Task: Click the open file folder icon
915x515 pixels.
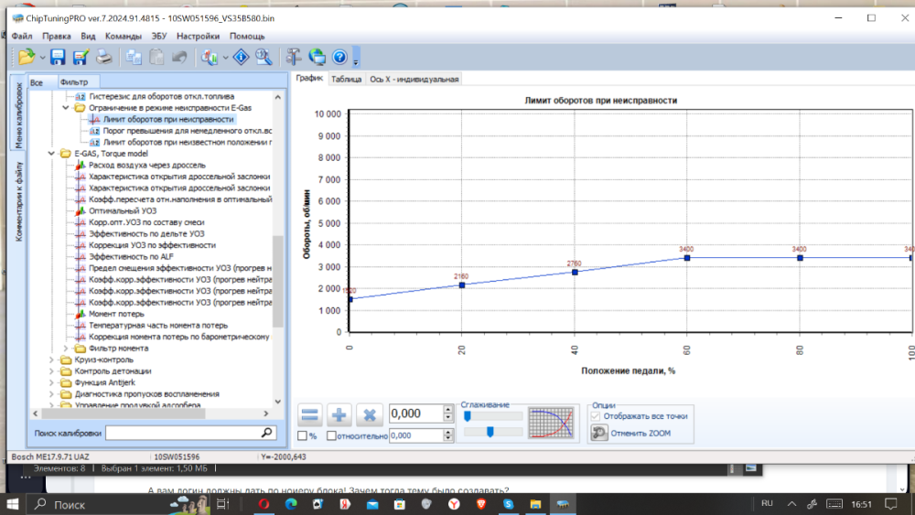Action: [27, 58]
